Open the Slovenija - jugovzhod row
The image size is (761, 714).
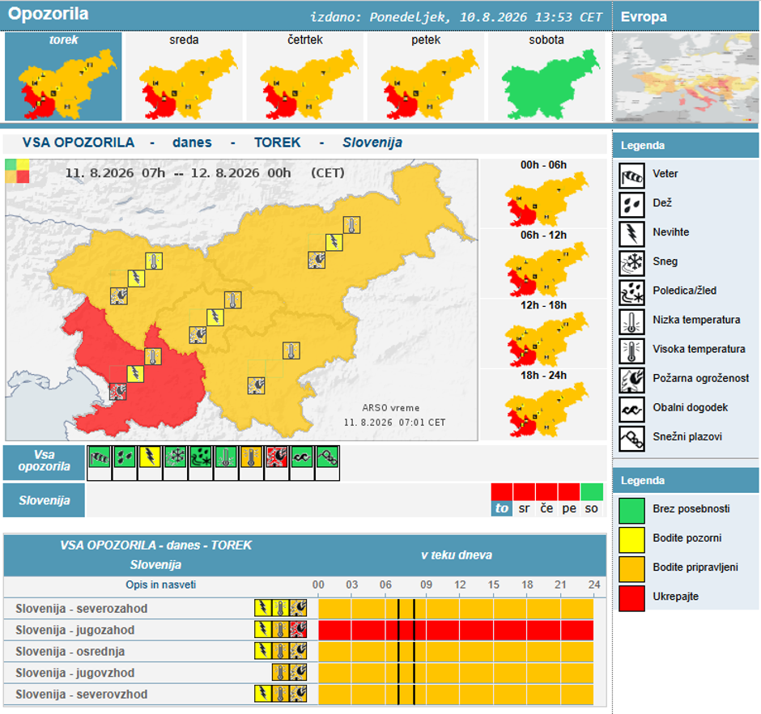(304, 672)
